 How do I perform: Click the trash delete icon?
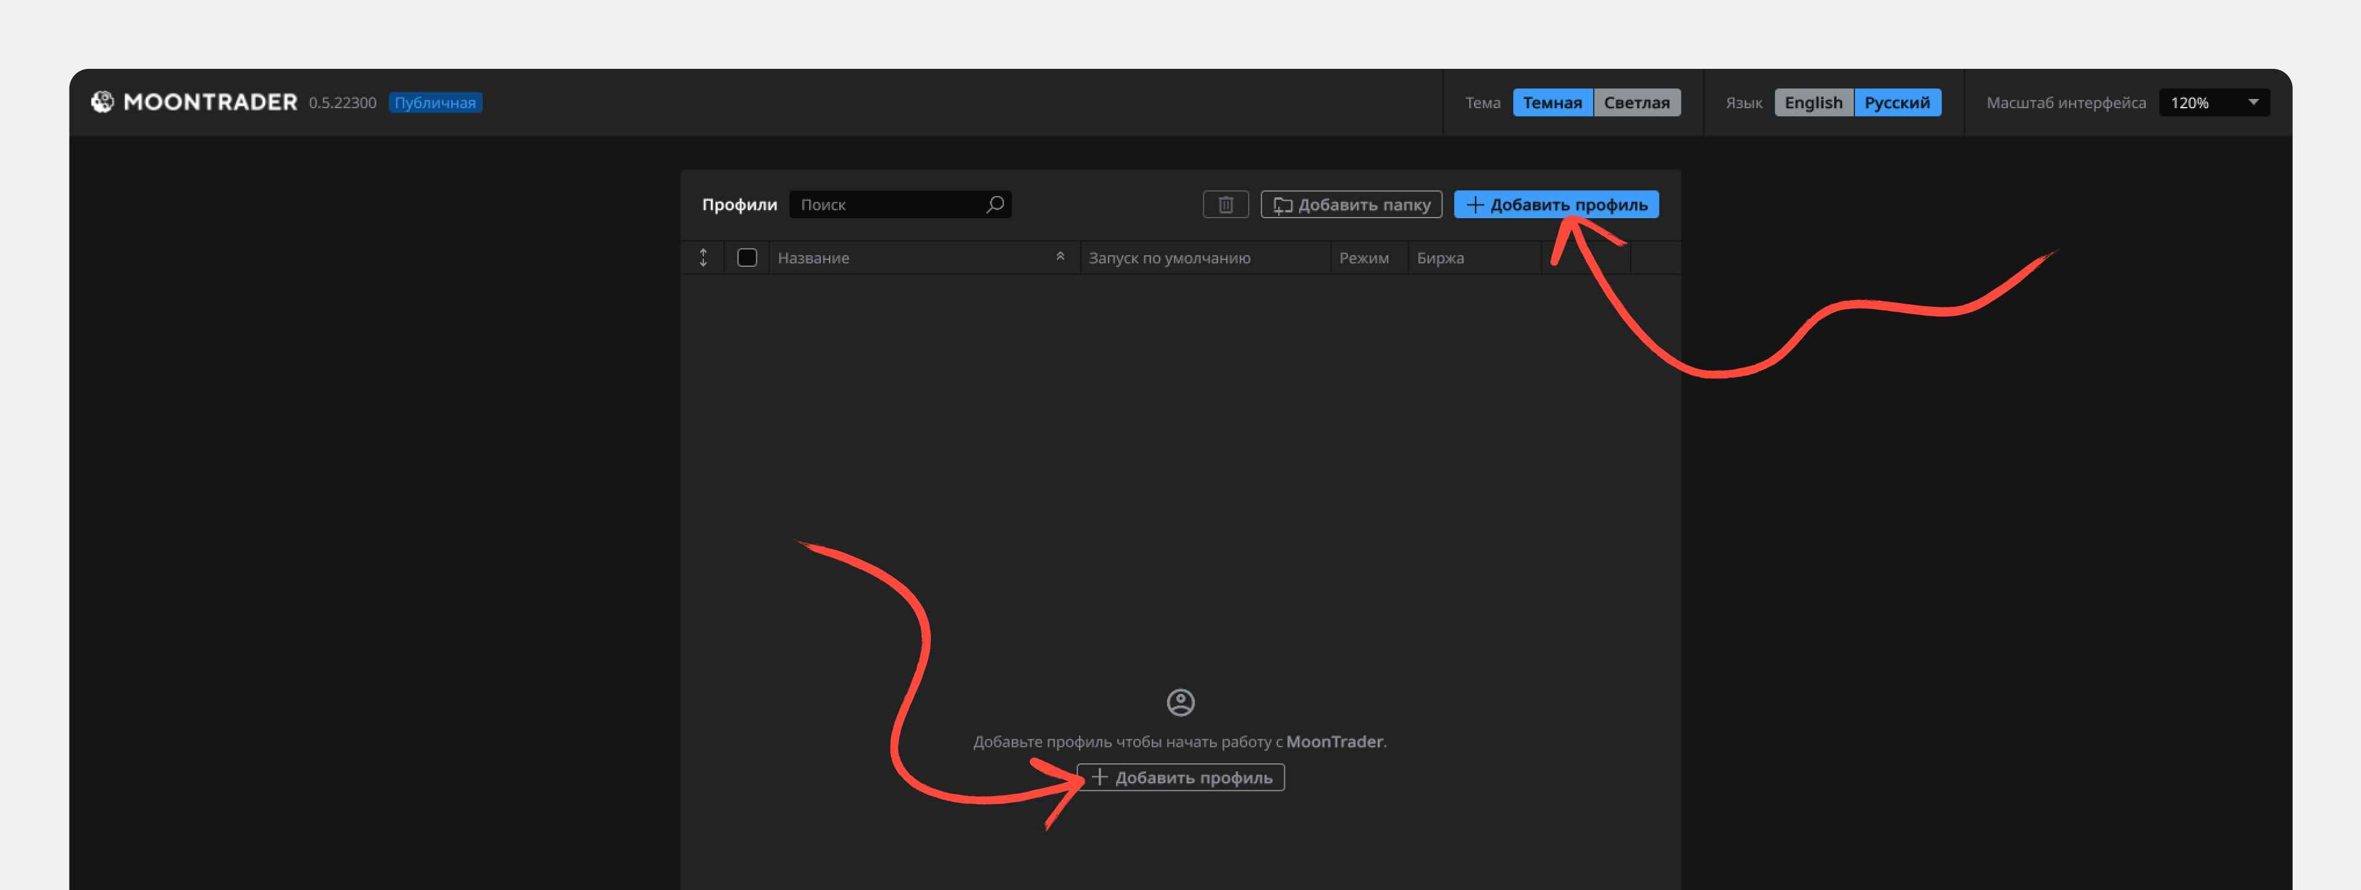(x=1225, y=205)
